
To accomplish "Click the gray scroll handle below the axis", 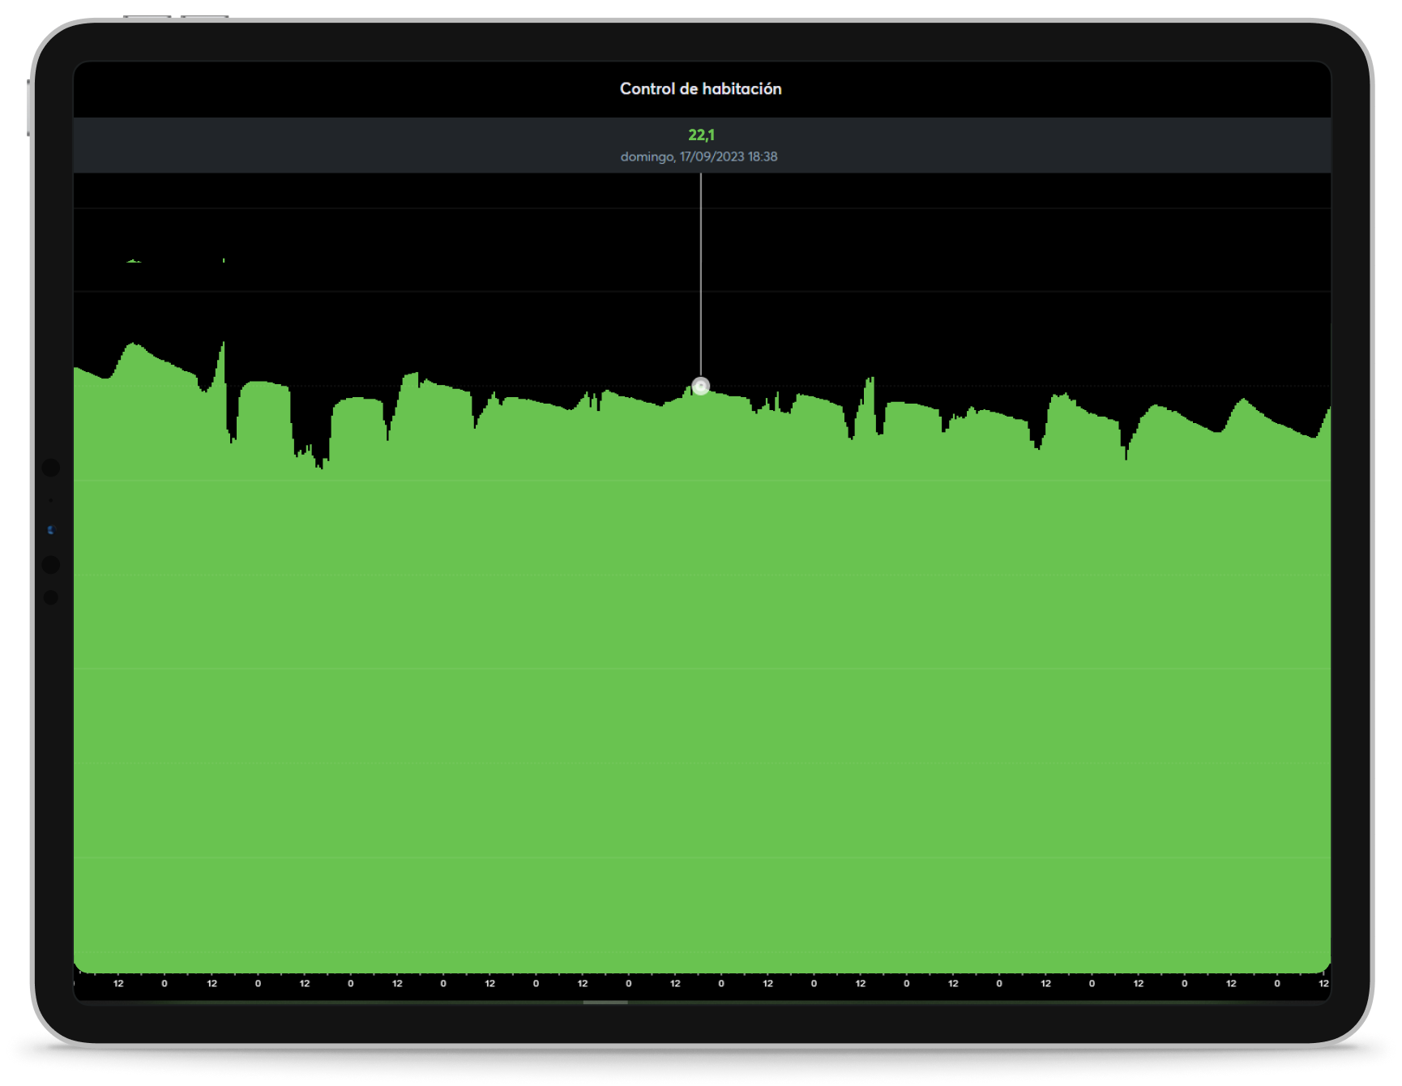I will pos(605,1003).
